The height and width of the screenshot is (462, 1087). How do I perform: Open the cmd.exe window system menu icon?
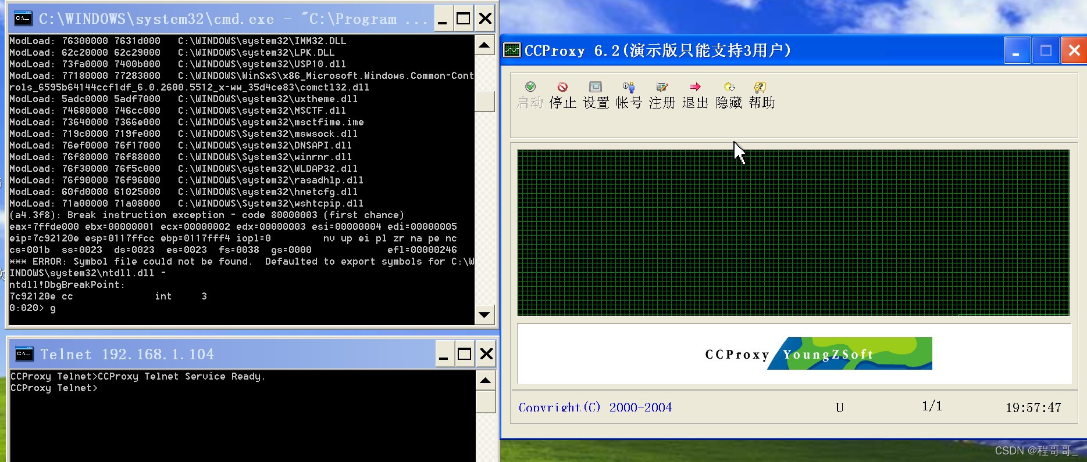coord(23,19)
